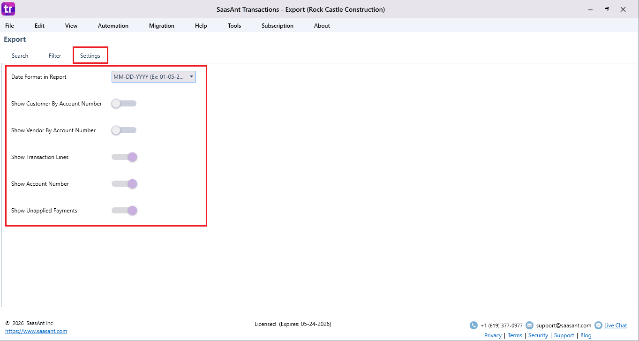Open the Security link in the footer
639x341 pixels.
coord(538,335)
